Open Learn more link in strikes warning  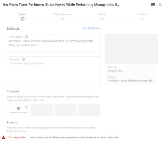[x=112, y=138]
